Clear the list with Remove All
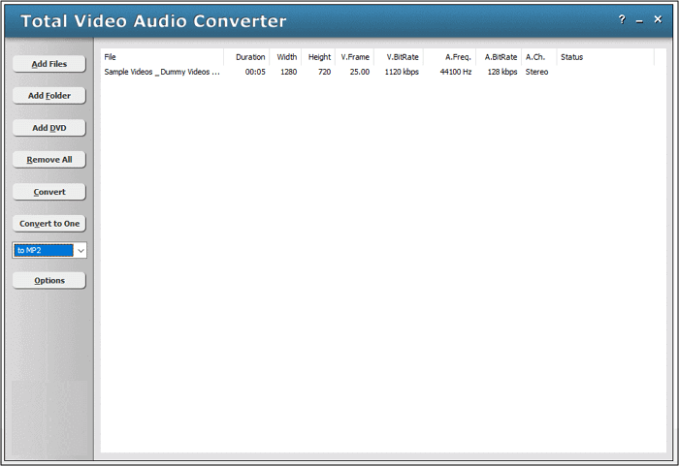679x466 pixels. [49, 160]
